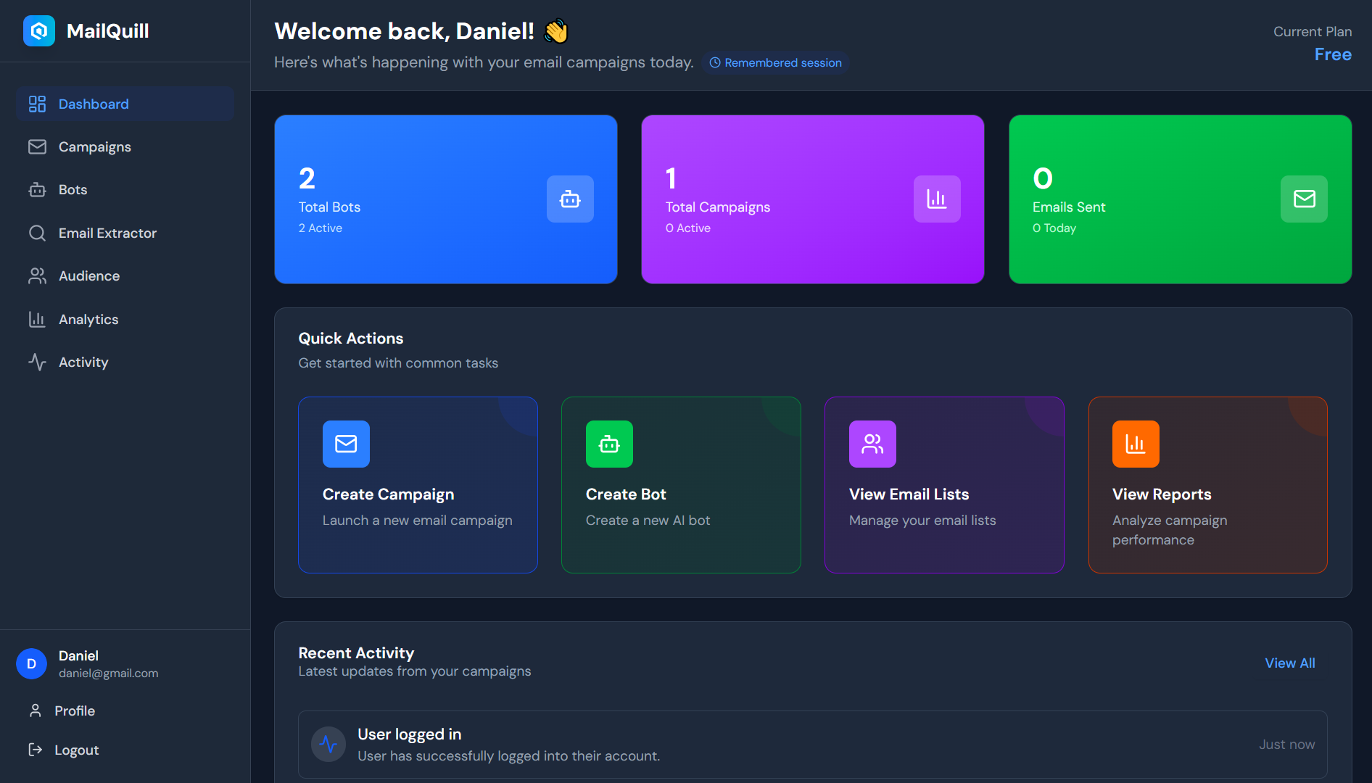Click the Profile person icon
This screenshot has width=1372, height=783.
pyautogui.click(x=35, y=710)
